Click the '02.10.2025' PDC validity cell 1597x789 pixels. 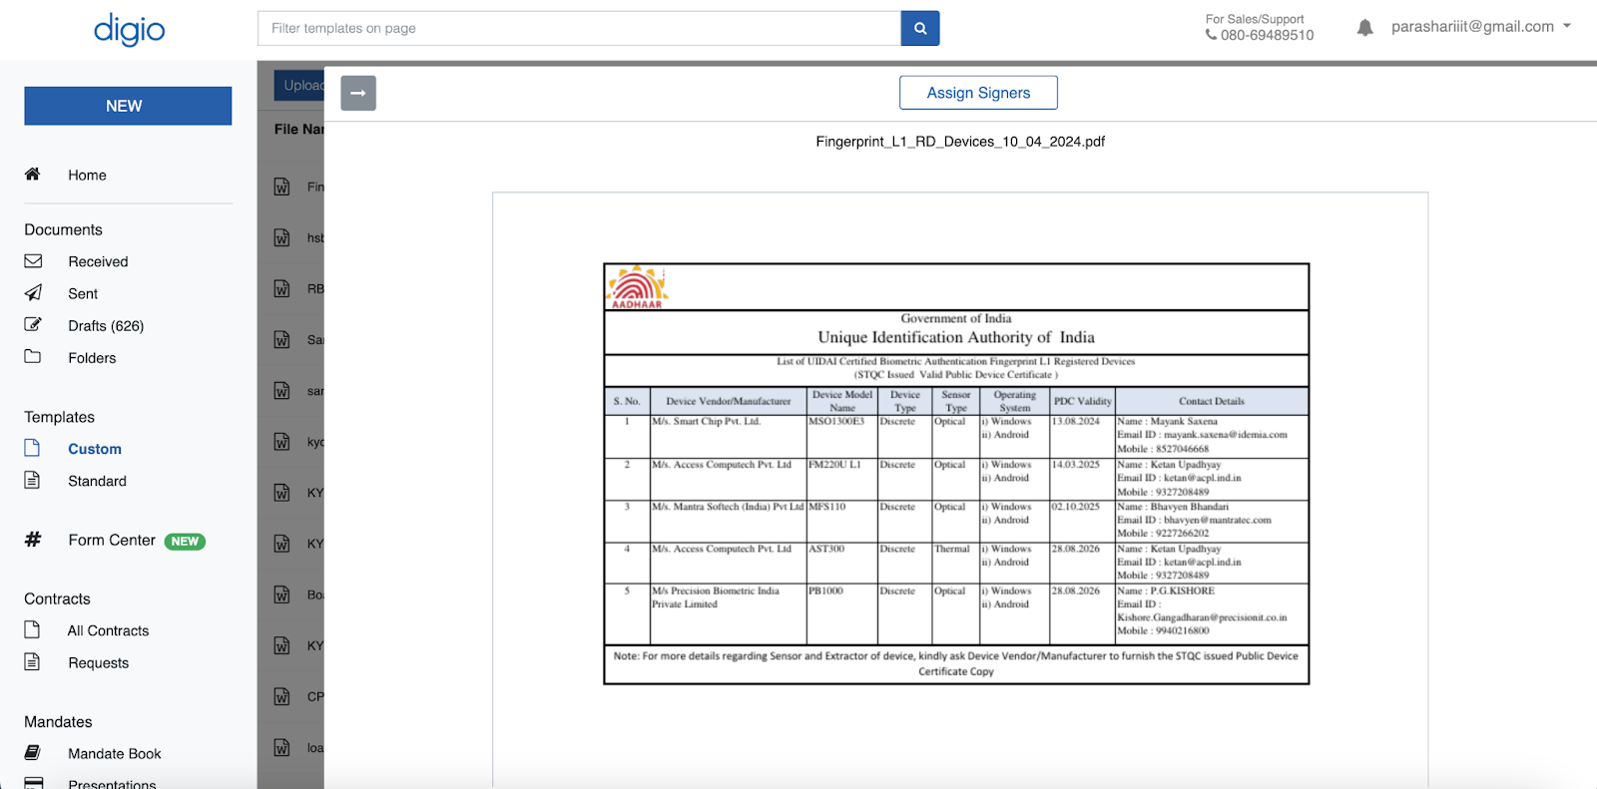click(x=1082, y=521)
